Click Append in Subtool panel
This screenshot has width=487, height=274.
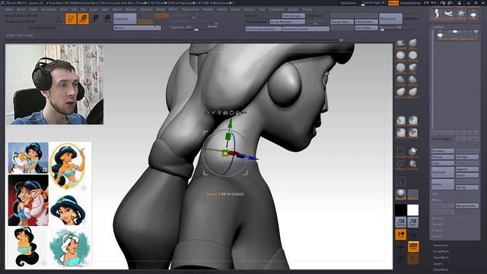click(466, 169)
